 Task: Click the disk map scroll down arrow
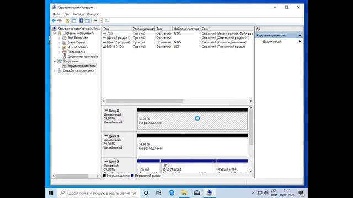251,171
